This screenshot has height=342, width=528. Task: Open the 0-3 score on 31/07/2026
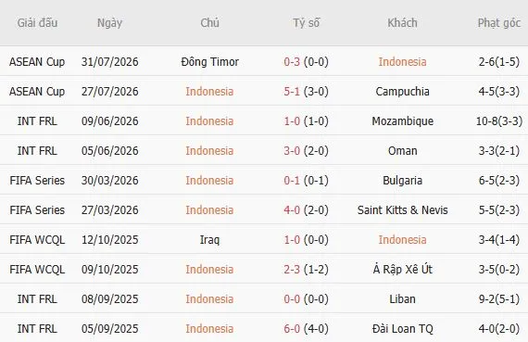292,62
